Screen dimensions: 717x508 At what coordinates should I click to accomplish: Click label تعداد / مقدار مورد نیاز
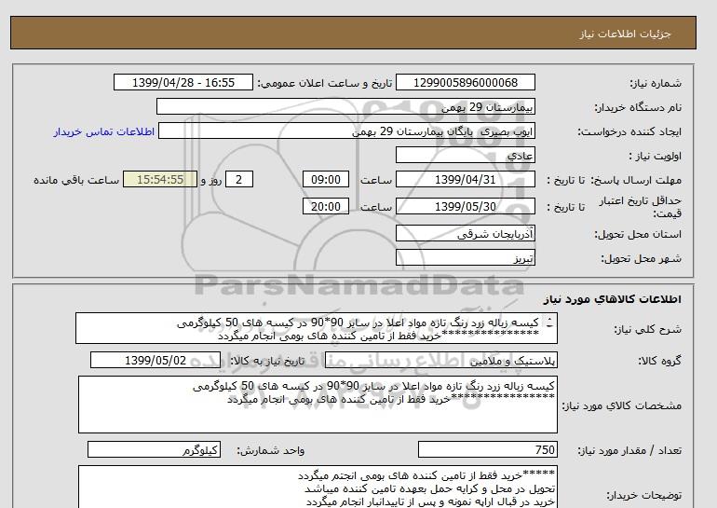click(x=629, y=451)
